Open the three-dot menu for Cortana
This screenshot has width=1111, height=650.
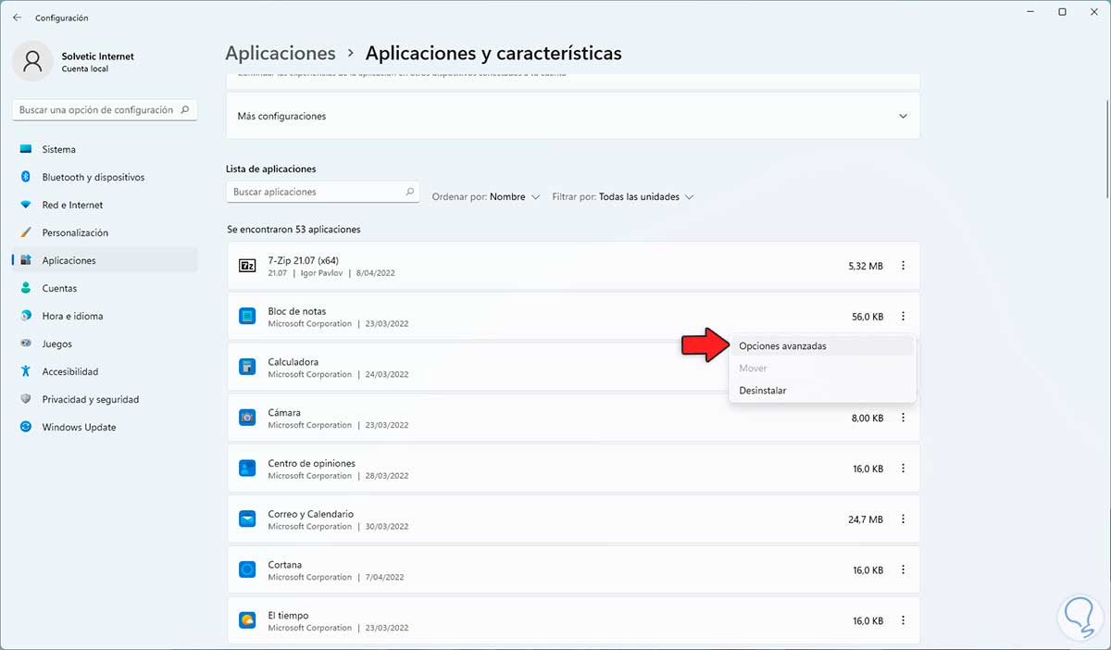tap(903, 569)
